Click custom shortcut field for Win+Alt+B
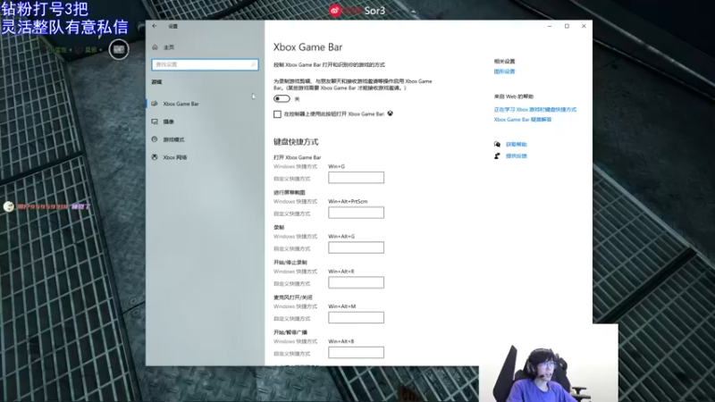Screen dimensions: 715x402 click(356, 352)
